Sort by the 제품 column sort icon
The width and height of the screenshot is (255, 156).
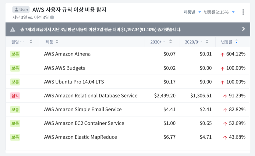[x=57, y=42]
